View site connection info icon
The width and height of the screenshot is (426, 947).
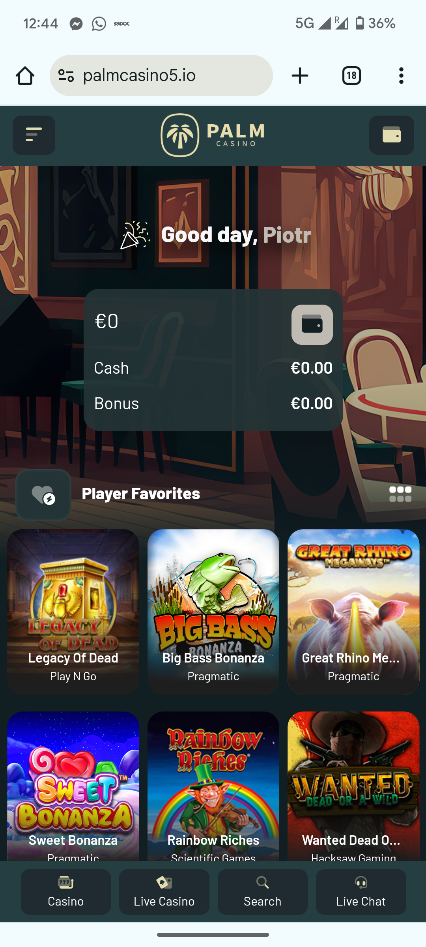point(66,76)
